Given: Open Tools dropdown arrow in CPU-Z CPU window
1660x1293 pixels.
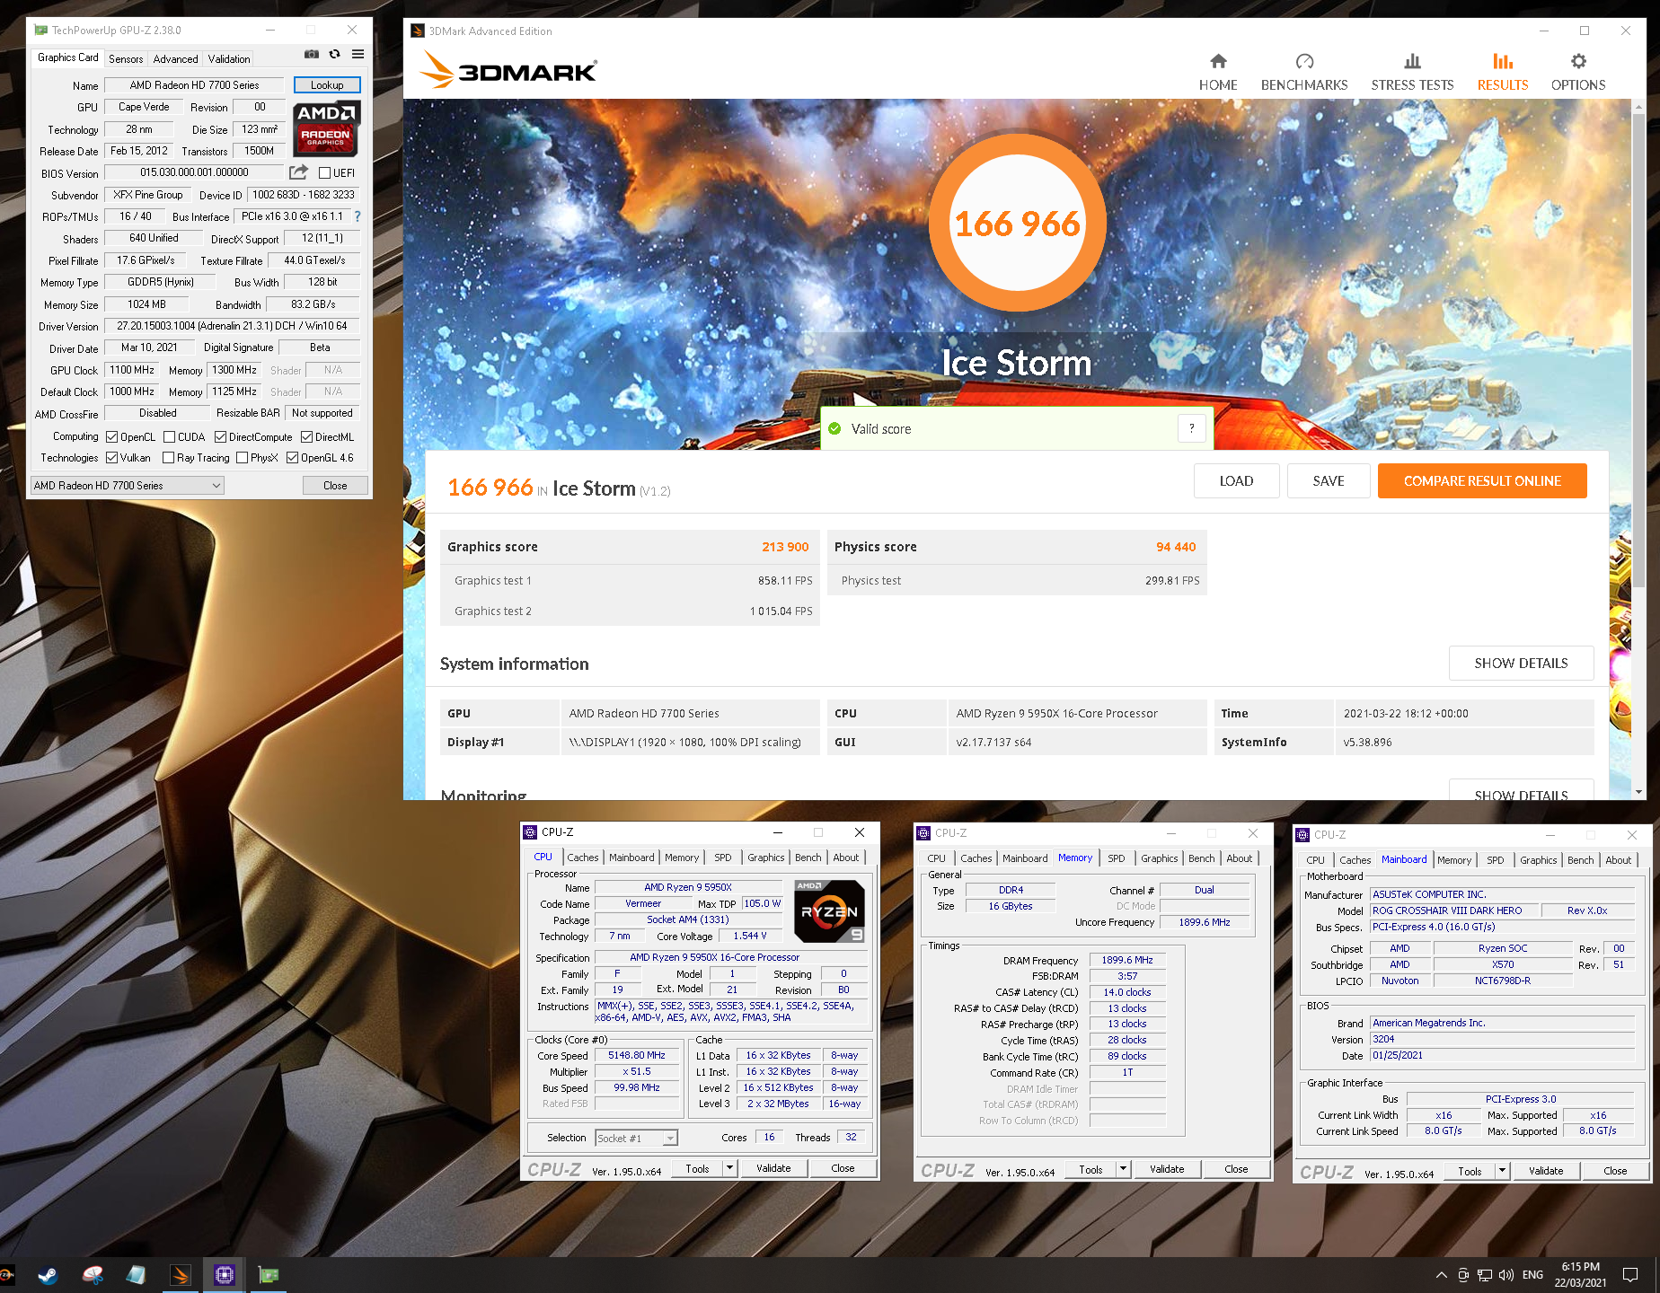Looking at the screenshot, I should pyautogui.click(x=730, y=1168).
